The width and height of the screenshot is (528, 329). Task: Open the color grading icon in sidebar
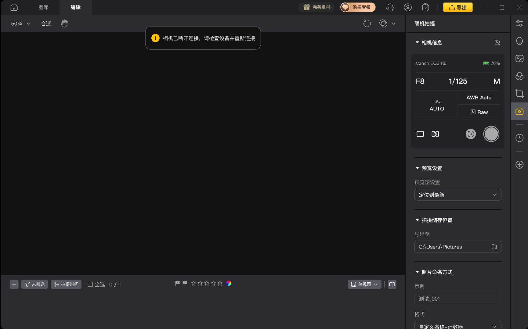519,76
